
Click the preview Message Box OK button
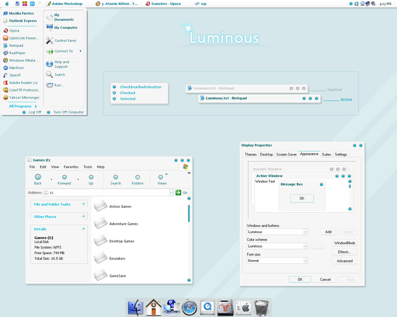coord(302,198)
